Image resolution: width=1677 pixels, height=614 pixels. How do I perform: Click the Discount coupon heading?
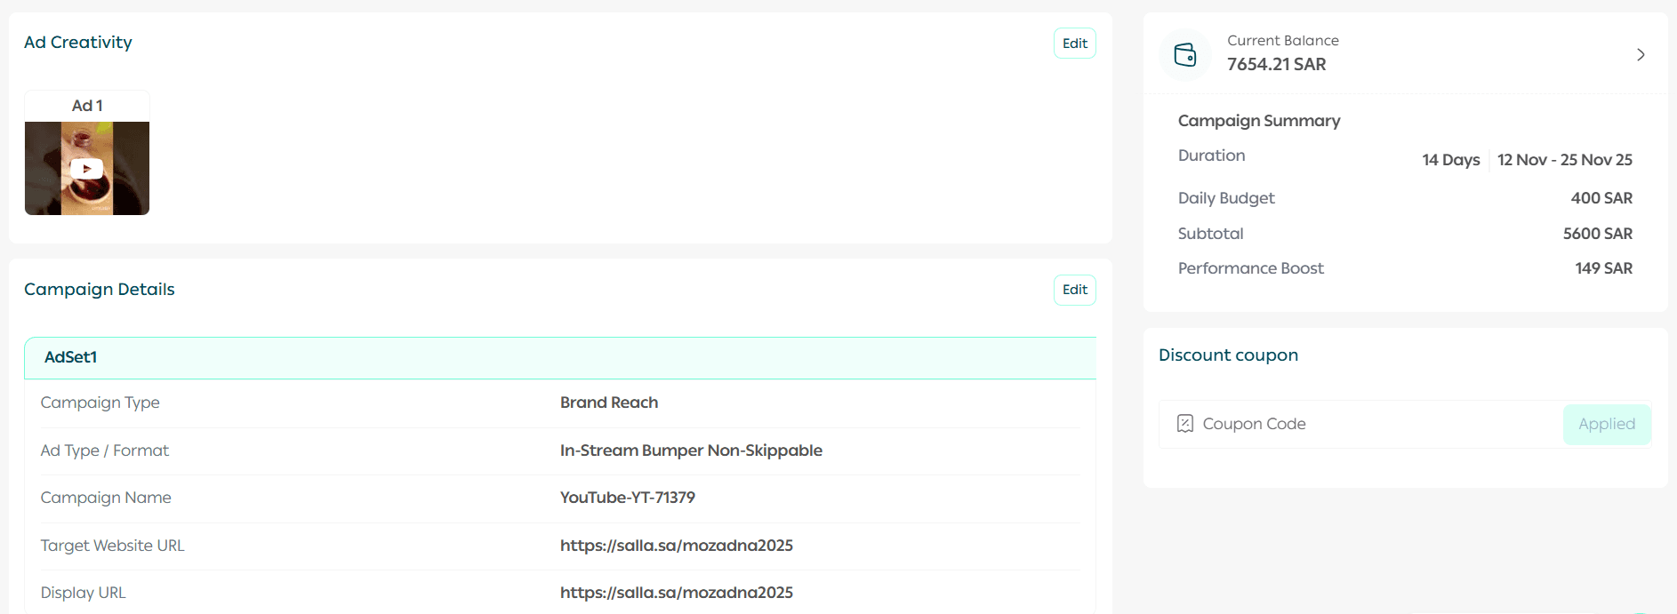[x=1228, y=355]
